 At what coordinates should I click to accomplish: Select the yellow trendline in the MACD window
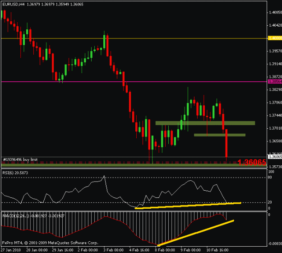195,233
